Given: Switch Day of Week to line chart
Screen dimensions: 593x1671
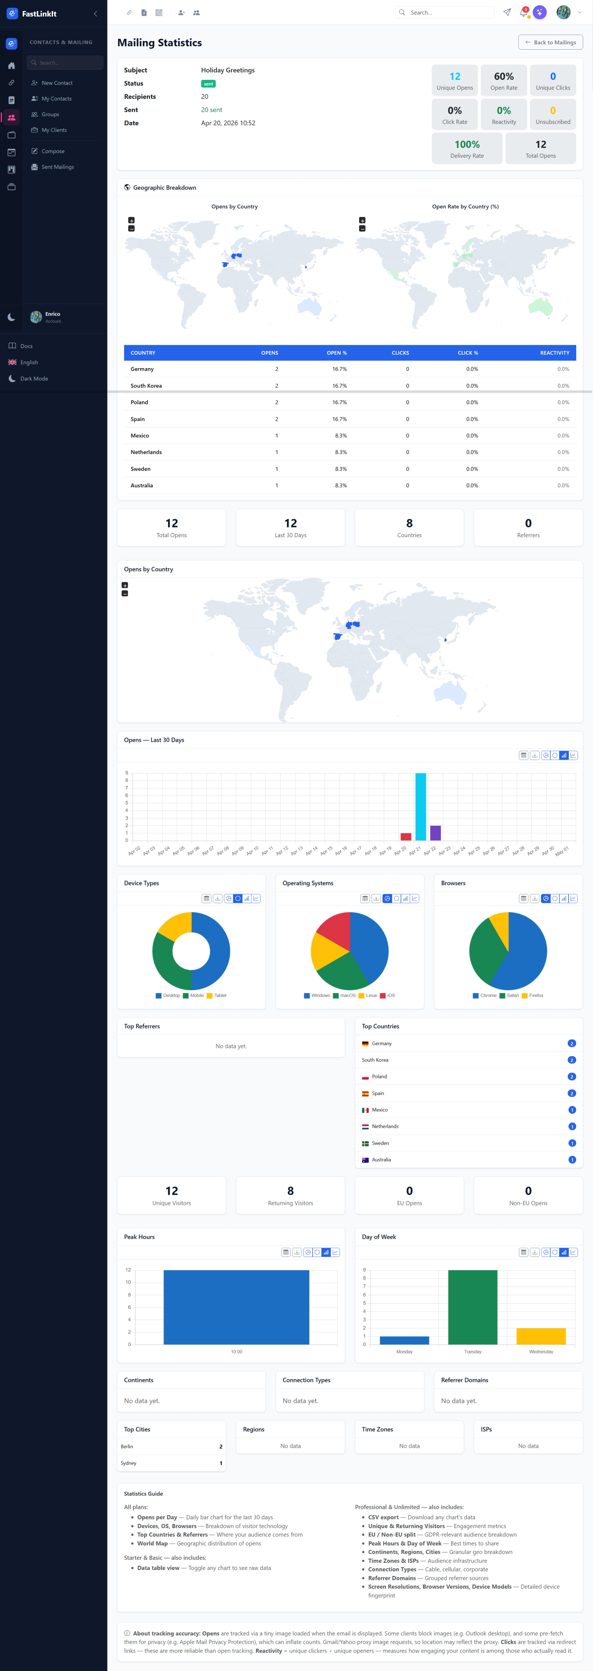Looking at the screenshot, I should [x=573, y=1252].
